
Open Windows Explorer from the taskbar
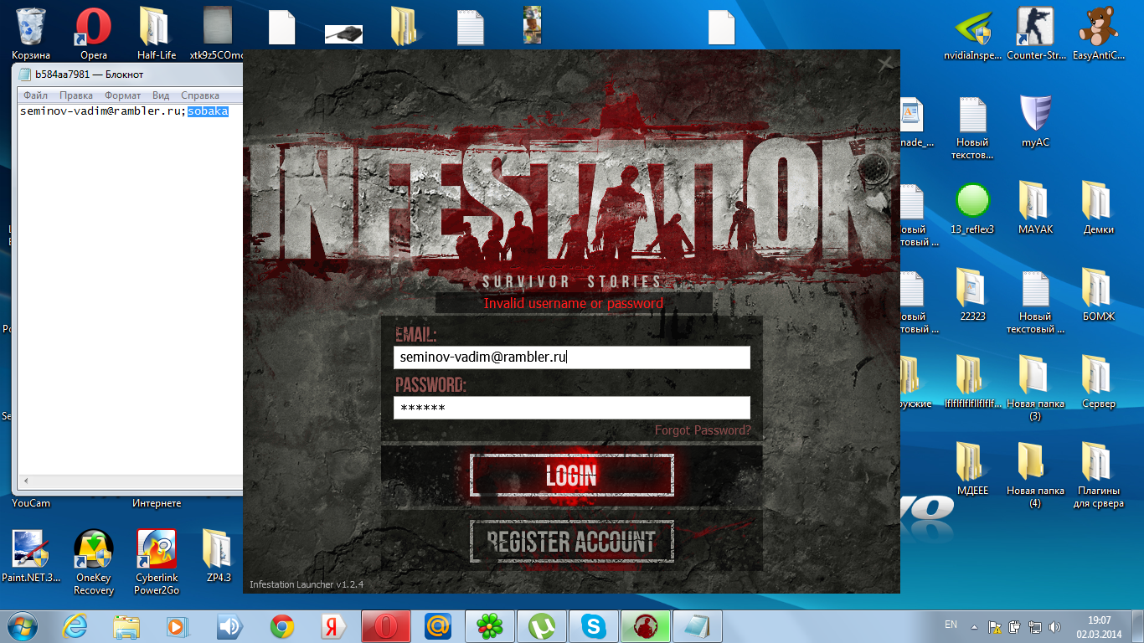pyautogui.click(x=127, y=625)
